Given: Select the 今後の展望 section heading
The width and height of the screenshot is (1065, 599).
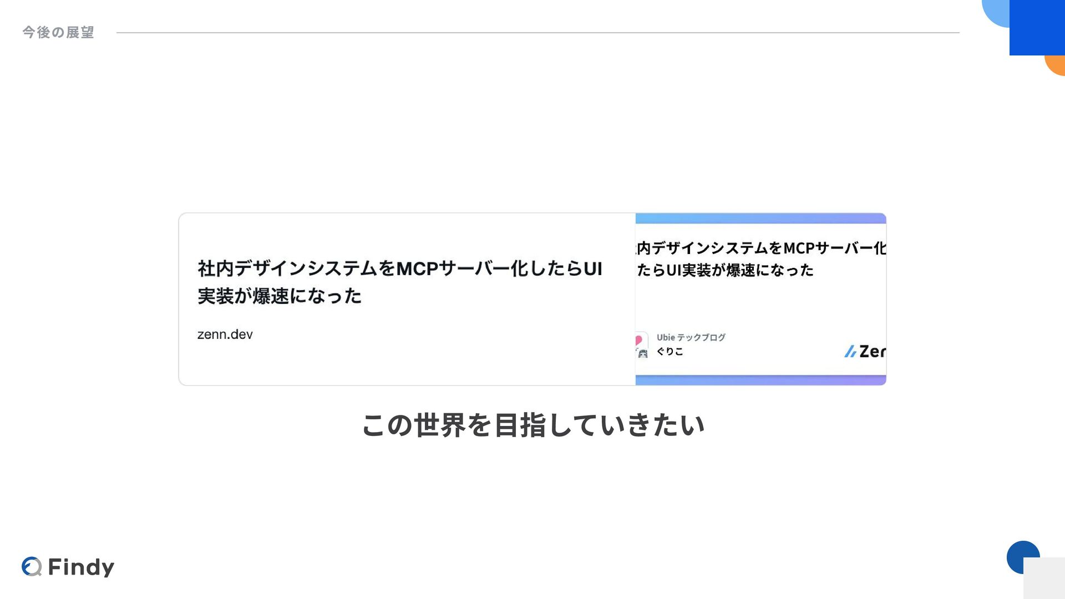Looking at the screenshot, I should [58, 32].
